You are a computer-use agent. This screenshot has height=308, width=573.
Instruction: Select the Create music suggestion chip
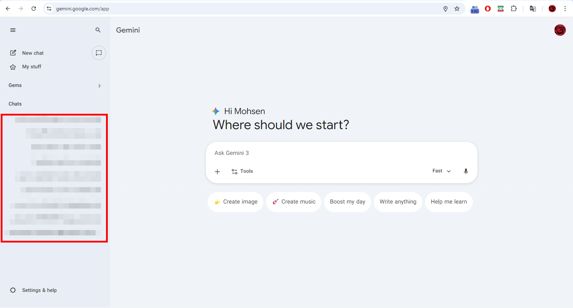point(294,202)
